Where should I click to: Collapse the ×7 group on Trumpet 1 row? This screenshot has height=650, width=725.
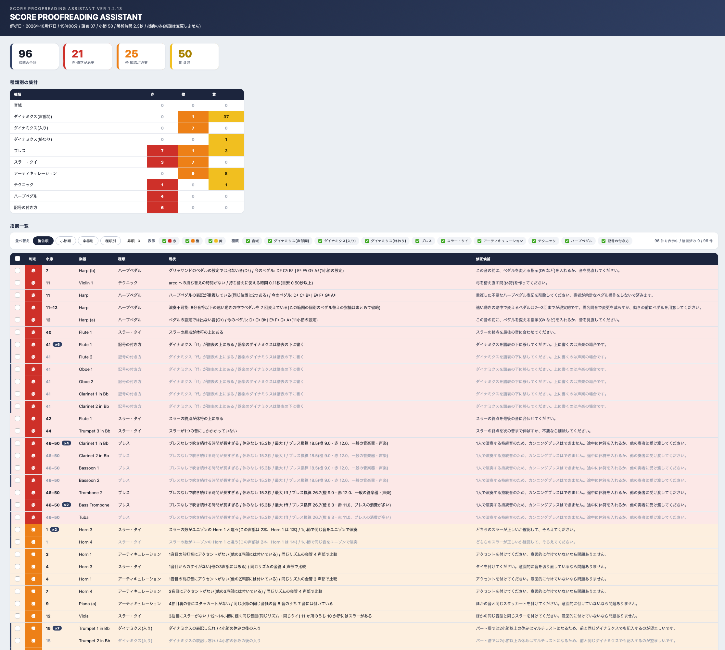[57, 628]
